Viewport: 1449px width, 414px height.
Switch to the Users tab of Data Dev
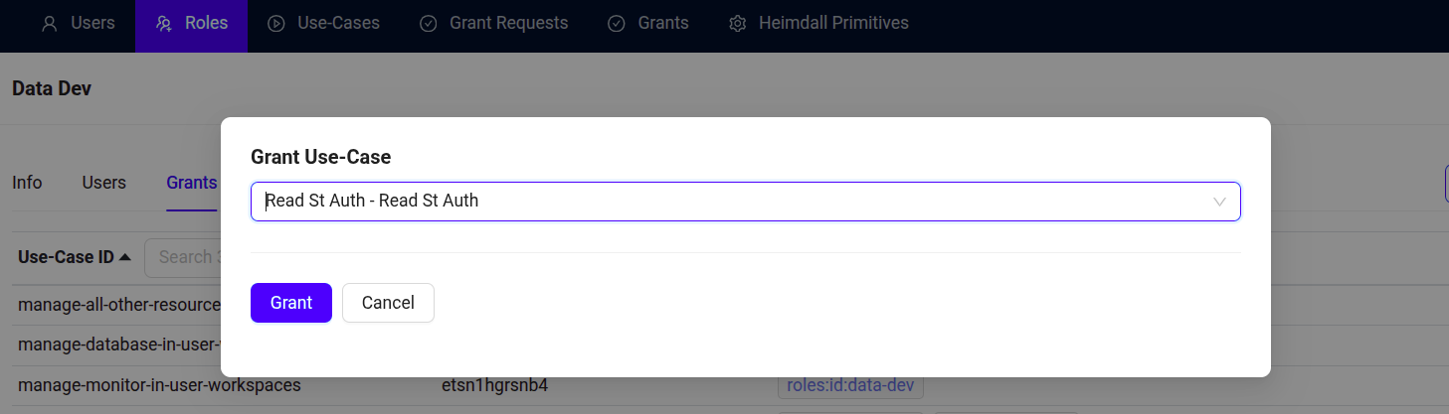pos(103,183)
